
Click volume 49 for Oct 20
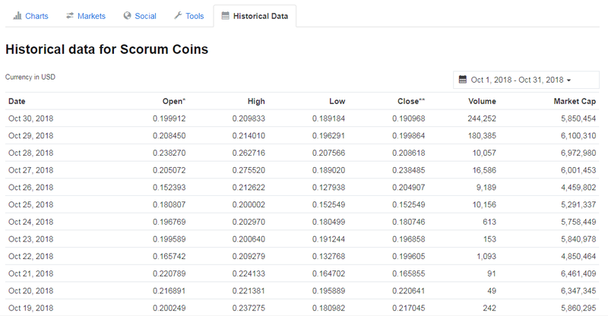pos(491,291)
